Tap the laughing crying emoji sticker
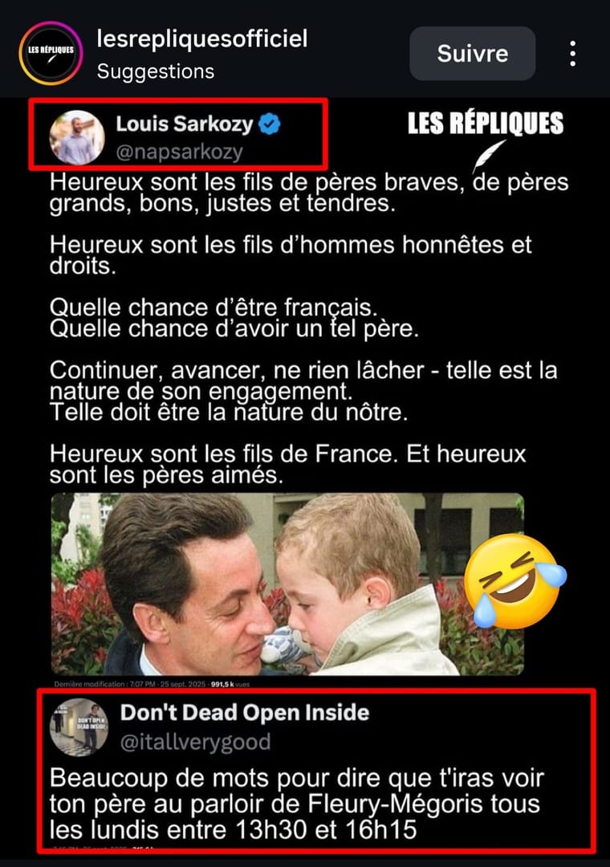 coord(514,580)
